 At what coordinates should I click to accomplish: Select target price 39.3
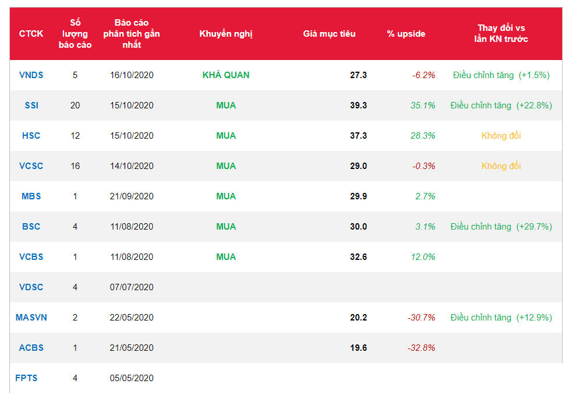(358, 105)
